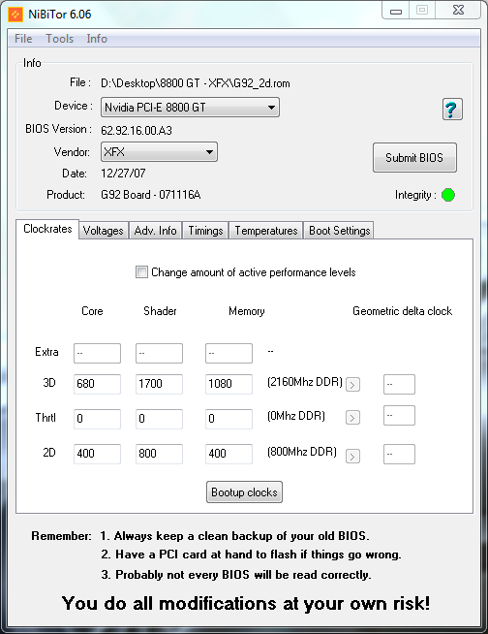Click the 3D Shader clock field showing 1700
This screenshot has width=488, height=634.
pyautogui.click(x=159, y=384)
